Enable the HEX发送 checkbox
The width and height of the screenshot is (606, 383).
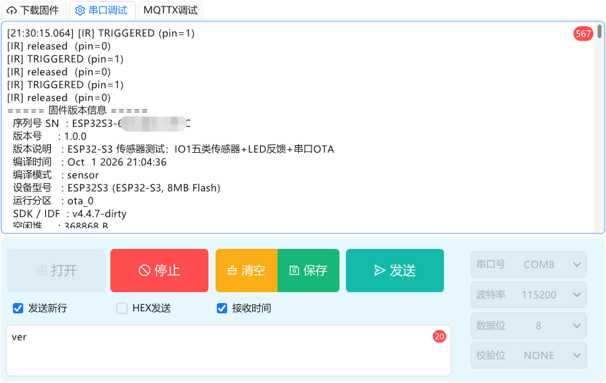122,308
